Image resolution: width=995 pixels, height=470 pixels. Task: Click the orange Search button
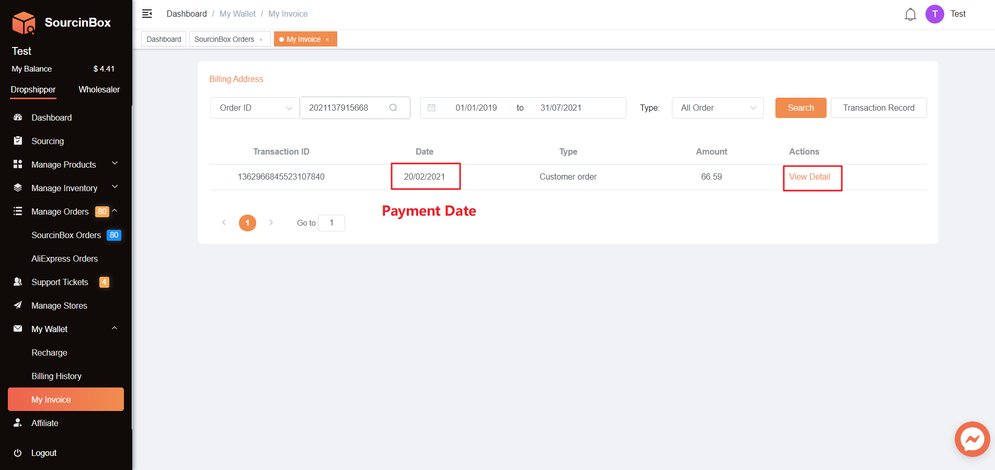tap(800, 108)
